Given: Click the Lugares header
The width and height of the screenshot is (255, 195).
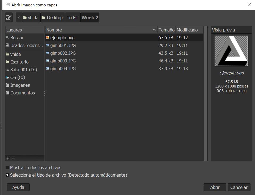Looking at the screenshot, I should pyautogui.click(x=25, y=30).
